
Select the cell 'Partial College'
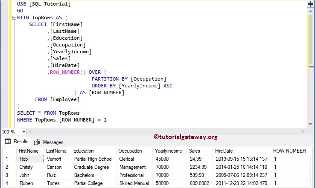tap(93, 183)
